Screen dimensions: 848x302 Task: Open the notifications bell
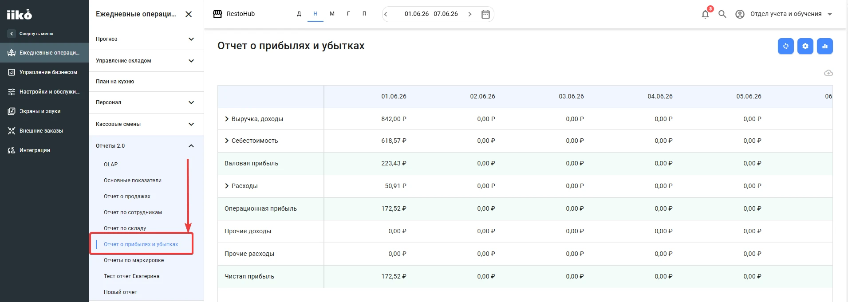[x=705, y=14]
